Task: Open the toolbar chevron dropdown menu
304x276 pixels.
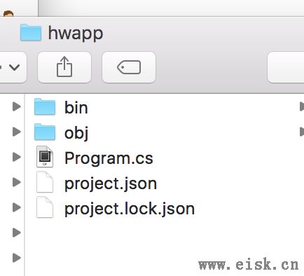Action: coord(12,67)
